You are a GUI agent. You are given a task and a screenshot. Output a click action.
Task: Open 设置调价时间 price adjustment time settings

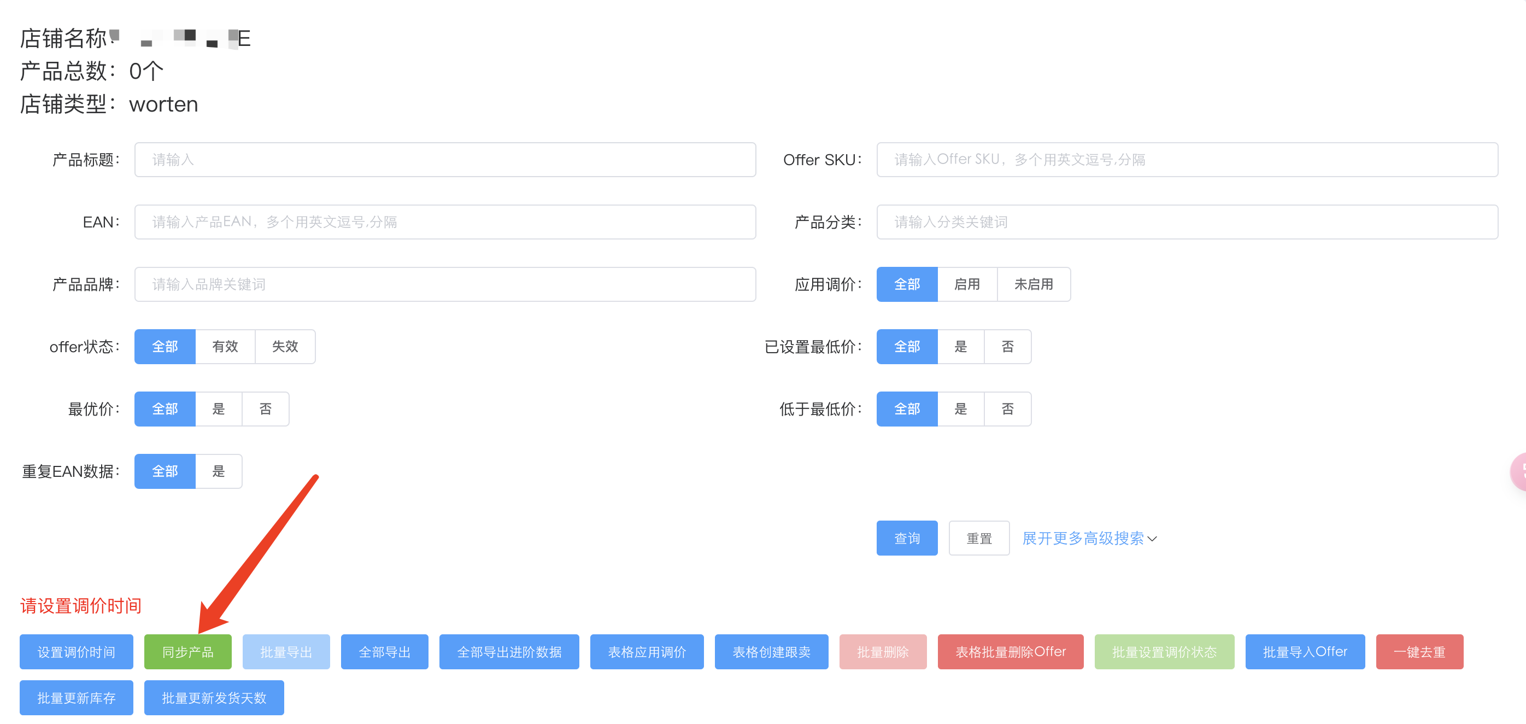[76, 651]
